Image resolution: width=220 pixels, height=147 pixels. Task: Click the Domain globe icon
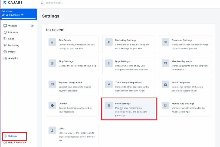coord(52,105)
